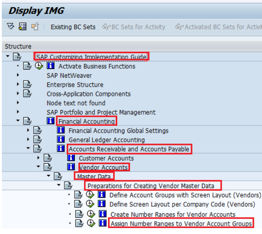This screenshot has height=234, width=262.
Task: Click info icon beside Customer Accounts
Action: (x=71, y=158)
